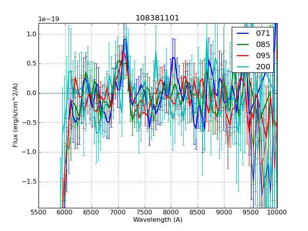Click the 0.0 y-axis tick label
This screenshot has width=308, height=231.
32,93
